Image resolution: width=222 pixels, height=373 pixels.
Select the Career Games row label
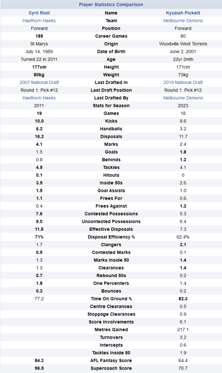point(111,36)
